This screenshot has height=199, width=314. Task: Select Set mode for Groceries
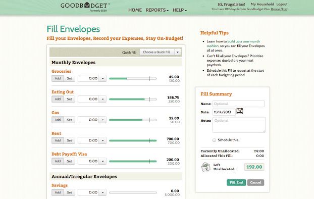click(x=69, y=78)
